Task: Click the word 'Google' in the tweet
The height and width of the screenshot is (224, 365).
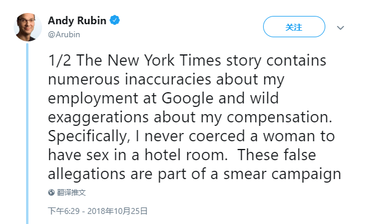Action: click(x=187, y=99)
